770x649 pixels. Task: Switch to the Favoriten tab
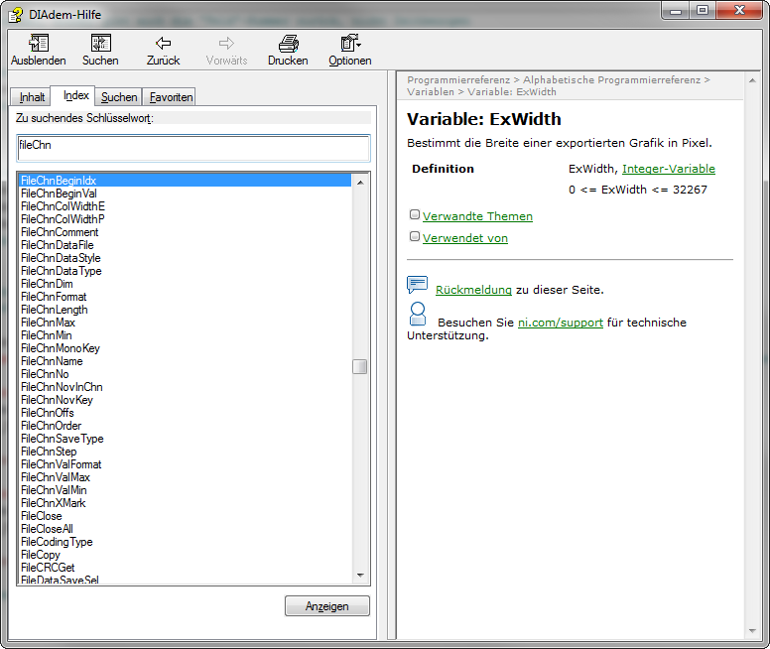tap(171, 97)
